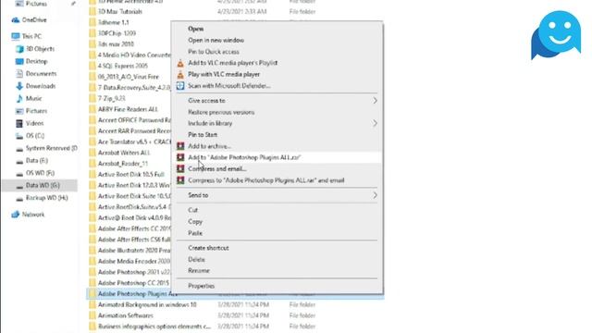Choose Delete from the context menu
This screenshot has height=333, width=592.
[196, 259]
